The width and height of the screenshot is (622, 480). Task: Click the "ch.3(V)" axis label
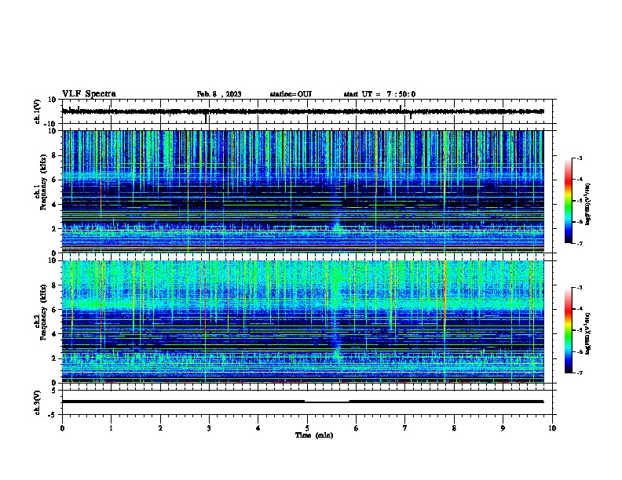click(x=38, y=402)
